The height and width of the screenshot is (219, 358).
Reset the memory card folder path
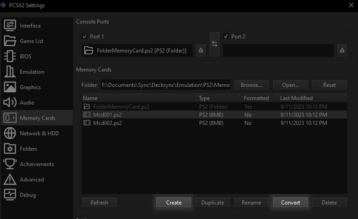click(x=329, y=85)
